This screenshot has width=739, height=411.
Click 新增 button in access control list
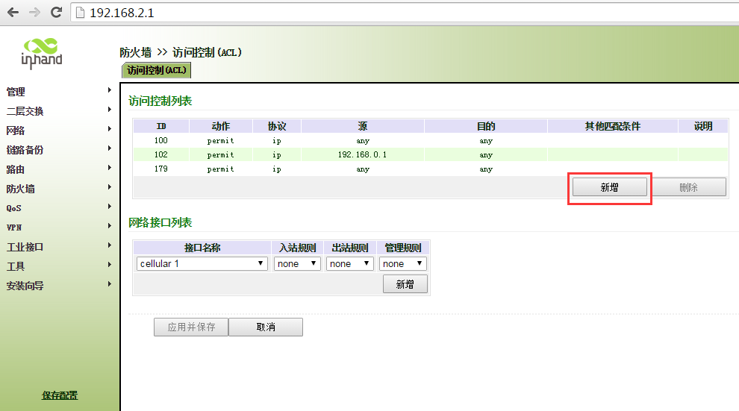(x=609, y=187)
